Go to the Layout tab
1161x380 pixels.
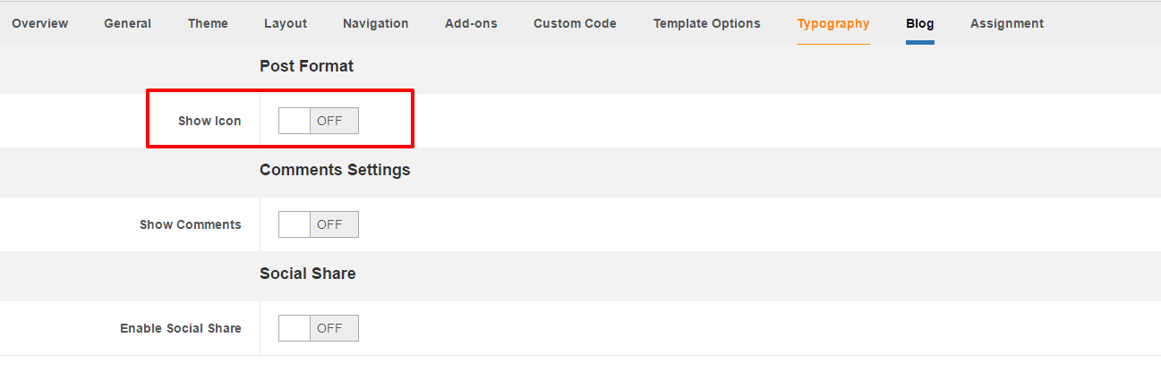pyautogui.click(x=286, y=23)
